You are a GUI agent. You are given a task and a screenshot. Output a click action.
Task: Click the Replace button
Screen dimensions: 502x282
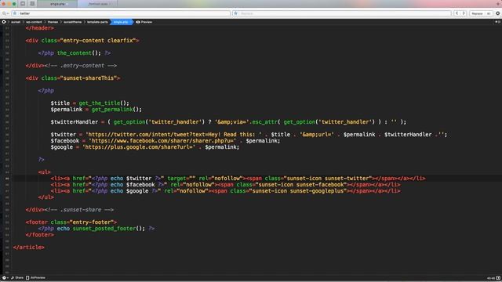477,13
